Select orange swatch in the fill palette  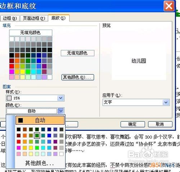point(17,61)
